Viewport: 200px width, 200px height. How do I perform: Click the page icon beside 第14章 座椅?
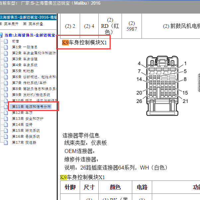(x=6, y=125)
